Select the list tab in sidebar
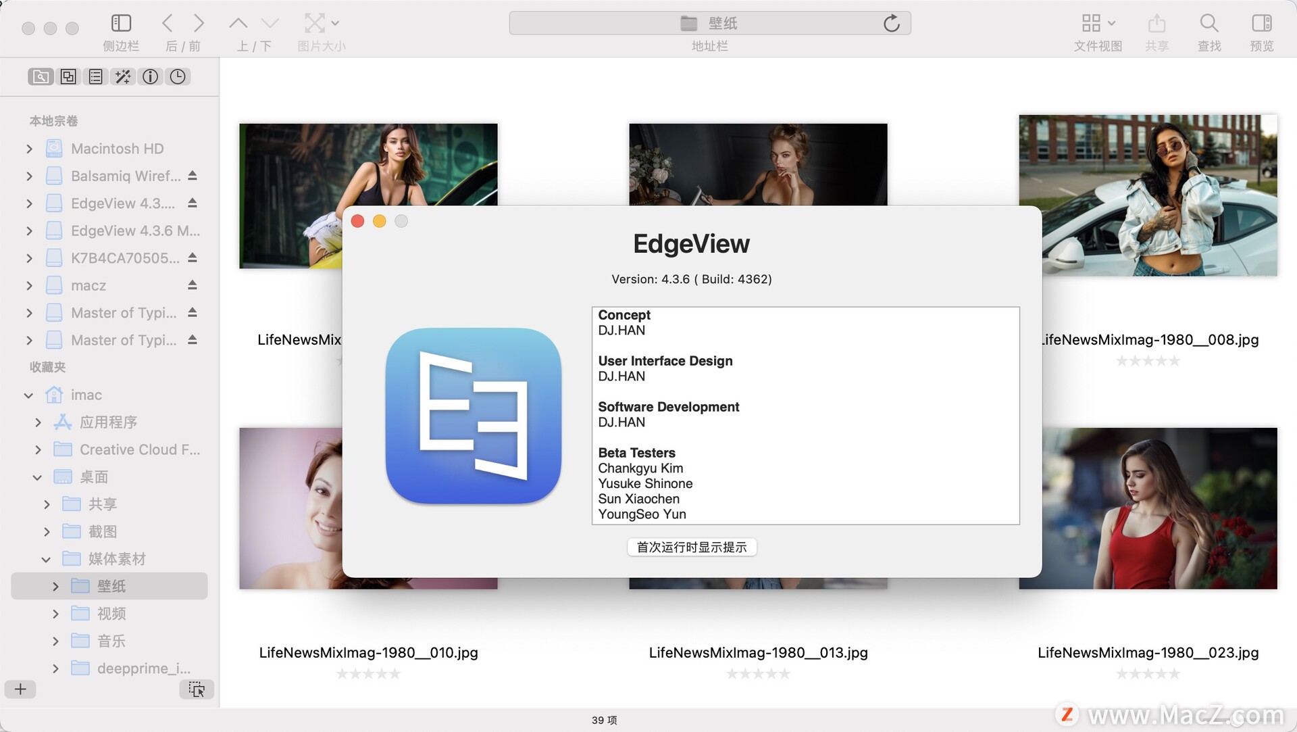The image size is (1297, 732). 96,76
